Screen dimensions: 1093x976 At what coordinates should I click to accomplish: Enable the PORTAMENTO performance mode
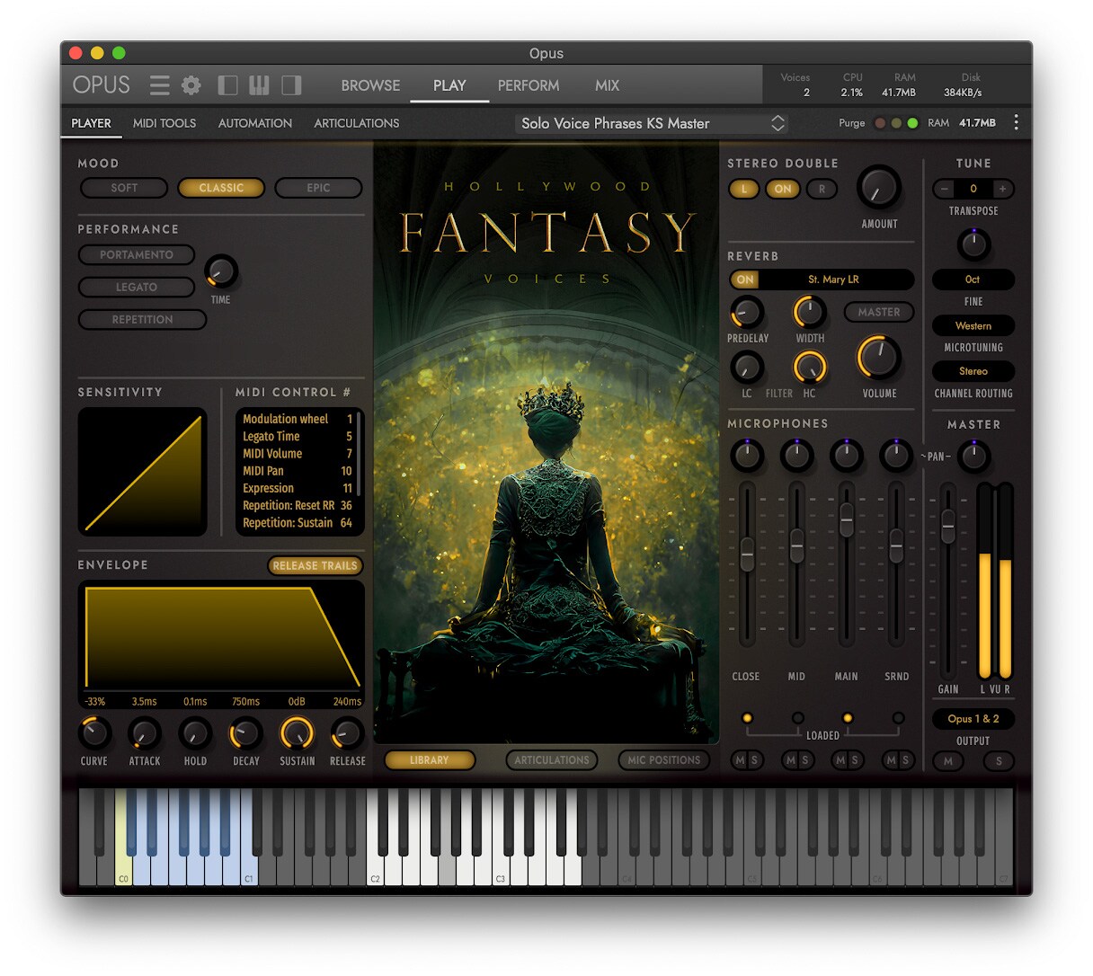pyautogui.click(x=137, y=255)
